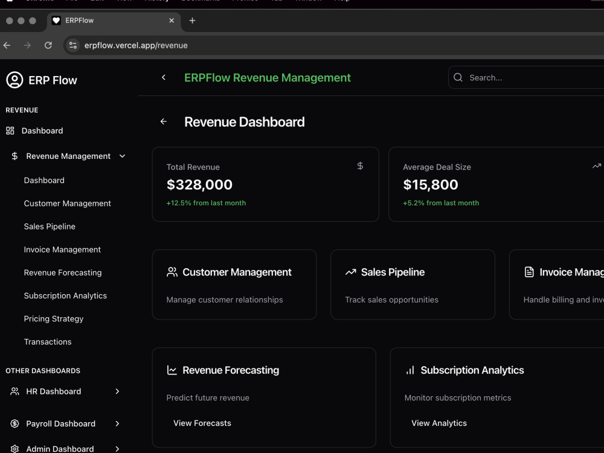
Task: Click the coin icon beside Payroll Dashboard
Action: [14, 424]
